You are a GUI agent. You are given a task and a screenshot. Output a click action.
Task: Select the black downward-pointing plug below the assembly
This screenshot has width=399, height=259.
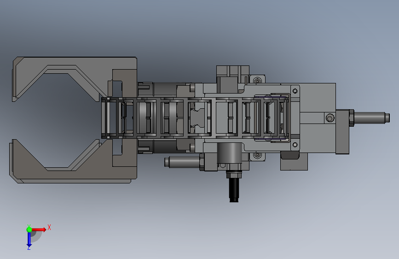point(234,190)
